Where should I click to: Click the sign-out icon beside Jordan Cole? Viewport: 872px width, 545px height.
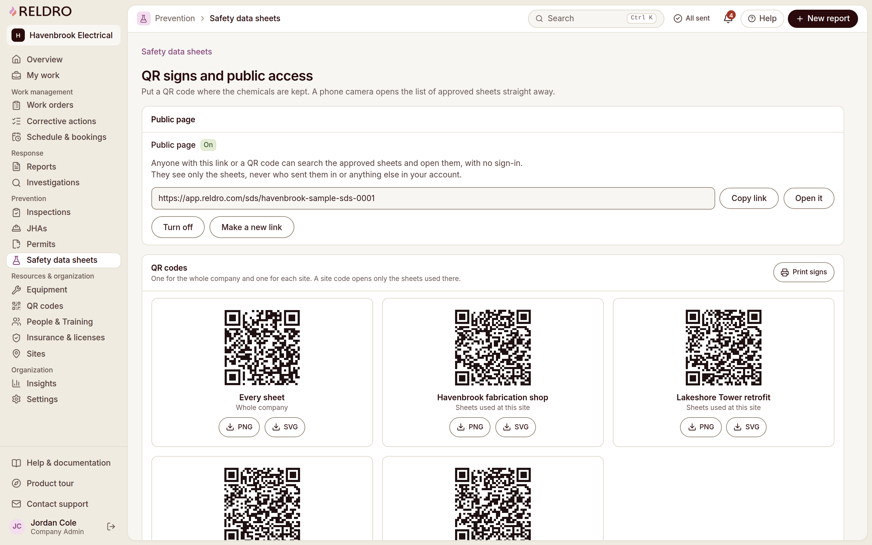click(x=111, y=527)
